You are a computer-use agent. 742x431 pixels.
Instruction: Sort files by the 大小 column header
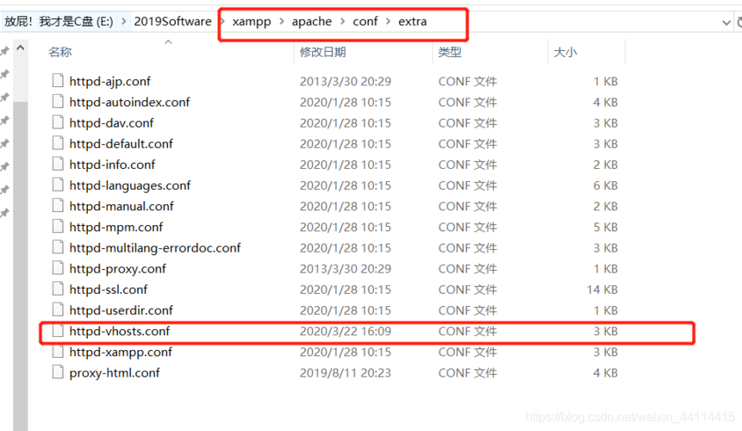click(x=564, y=53)
